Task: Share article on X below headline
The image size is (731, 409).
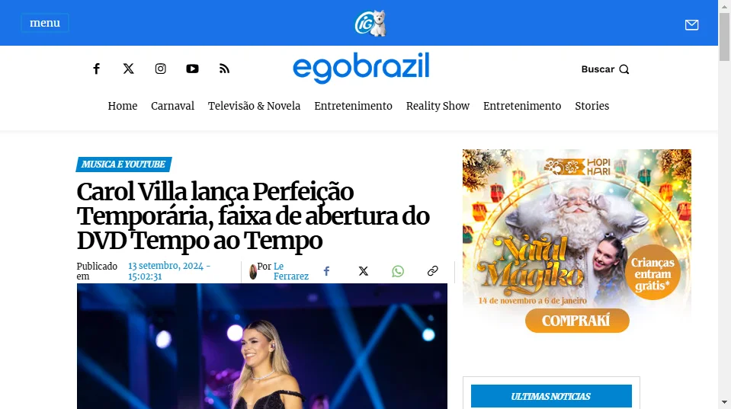Action: [x=363, y=271]
